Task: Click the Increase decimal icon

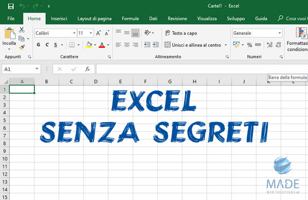Action: [270, 45]
